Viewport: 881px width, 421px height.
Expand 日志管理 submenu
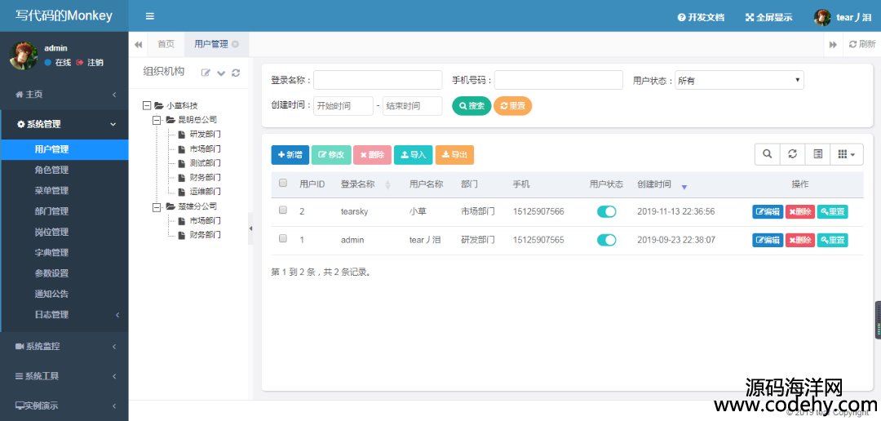(x=64, y=314)
